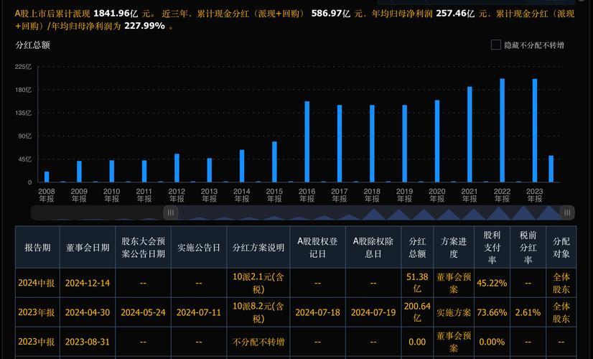
Task: Click the 0.00% payout ratio cell
Action: 492,342
